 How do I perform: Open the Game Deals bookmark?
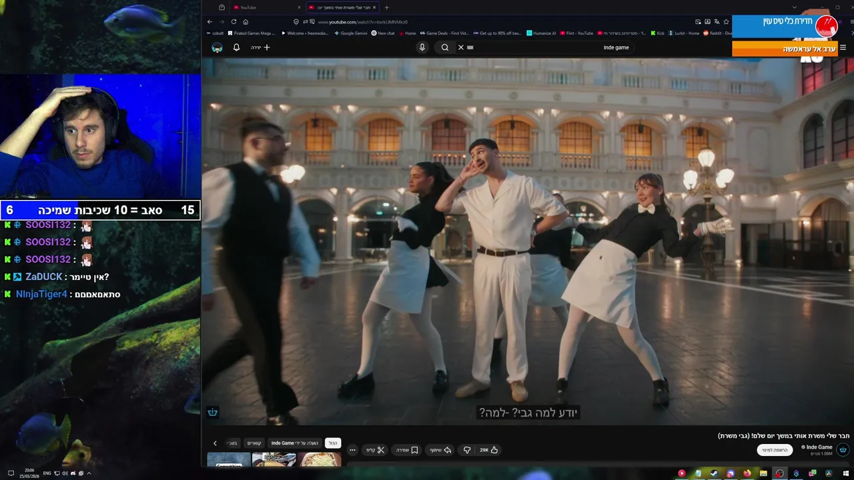(x=444, y=33)
